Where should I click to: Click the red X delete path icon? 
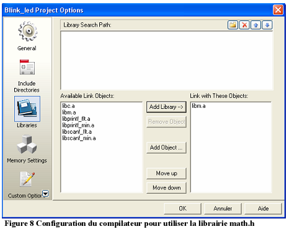click(244, 25)
